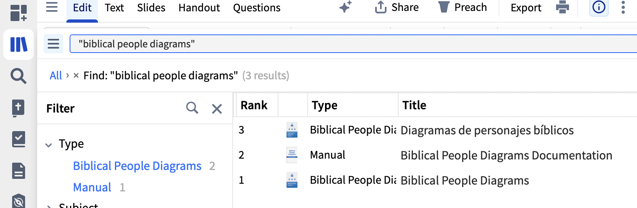Open the Library books icon in sidebar
The height and width of the screenshot is (208, 637).
[x=19, y=45]
